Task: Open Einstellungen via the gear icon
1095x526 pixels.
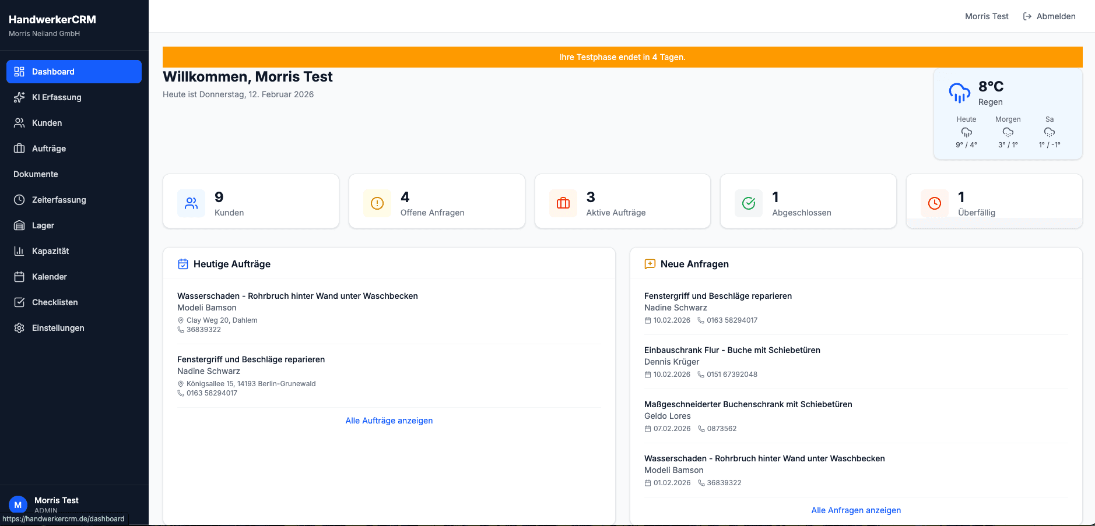Action: (19, 328)
